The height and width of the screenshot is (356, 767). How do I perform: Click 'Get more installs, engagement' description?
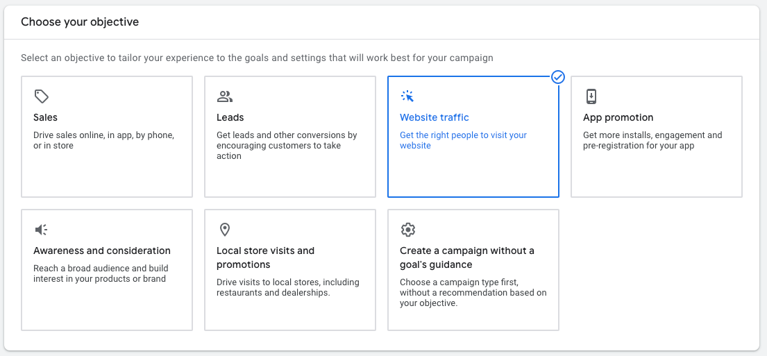coord(652,140)
